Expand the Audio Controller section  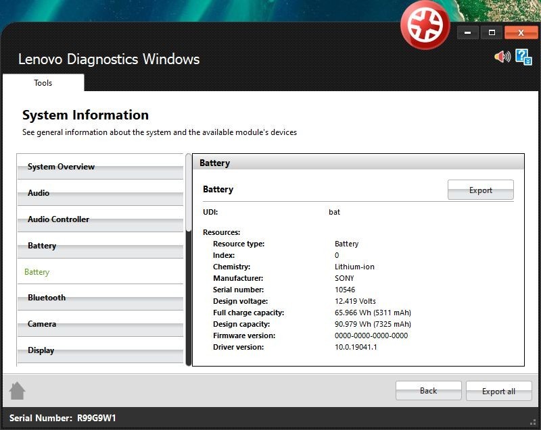pyautogui.click(x=100, y=219)
